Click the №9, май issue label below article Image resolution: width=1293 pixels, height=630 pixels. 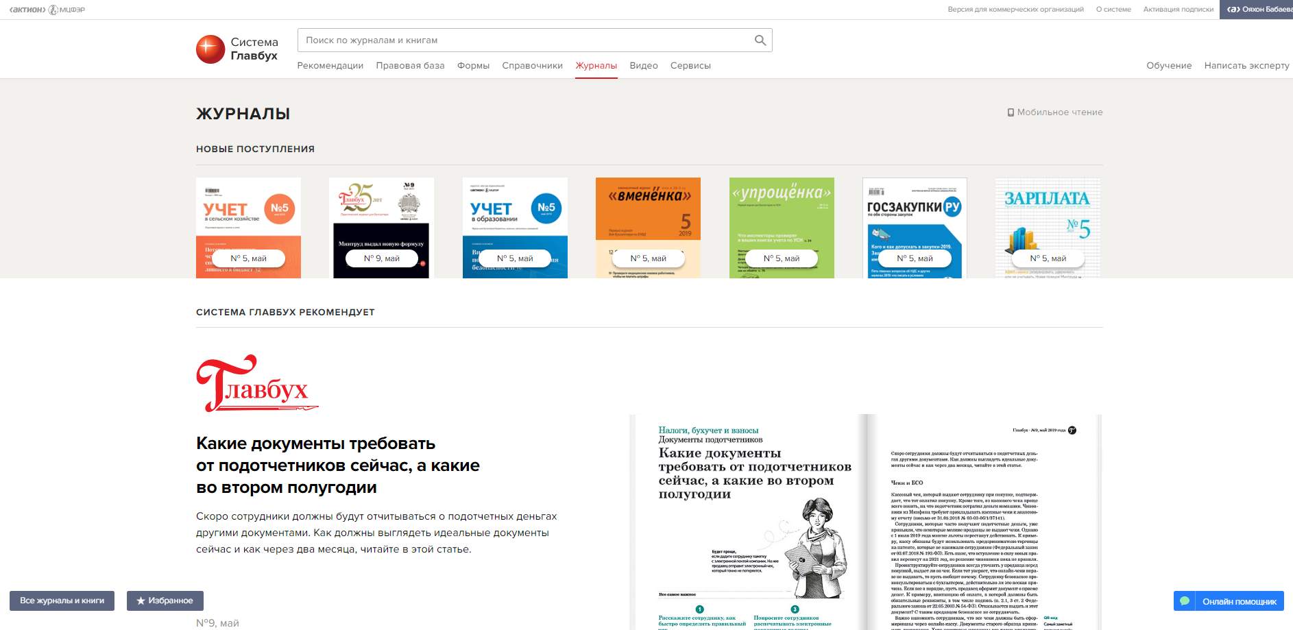pos(217,623)
